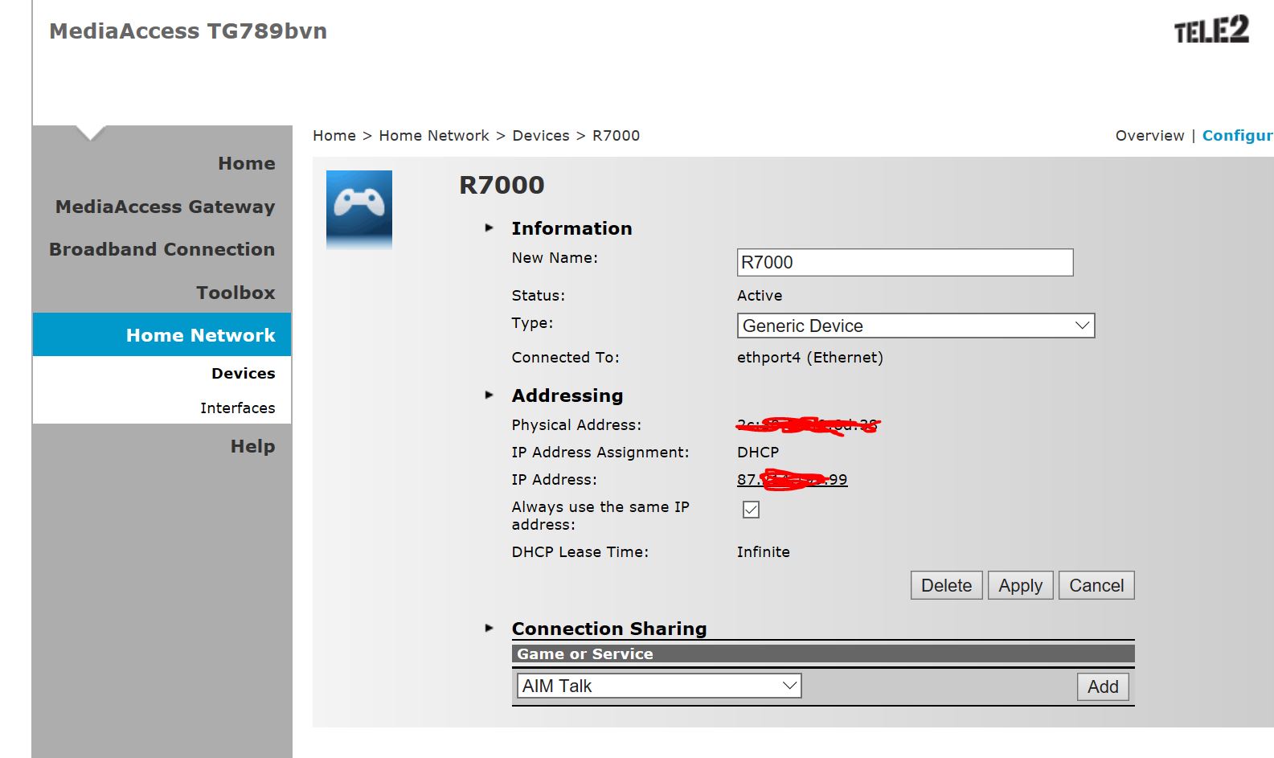Viewport: 1274px width, 758px height.
Task: Go to Home Network in breadcrumb
Action: click(434, 136)
